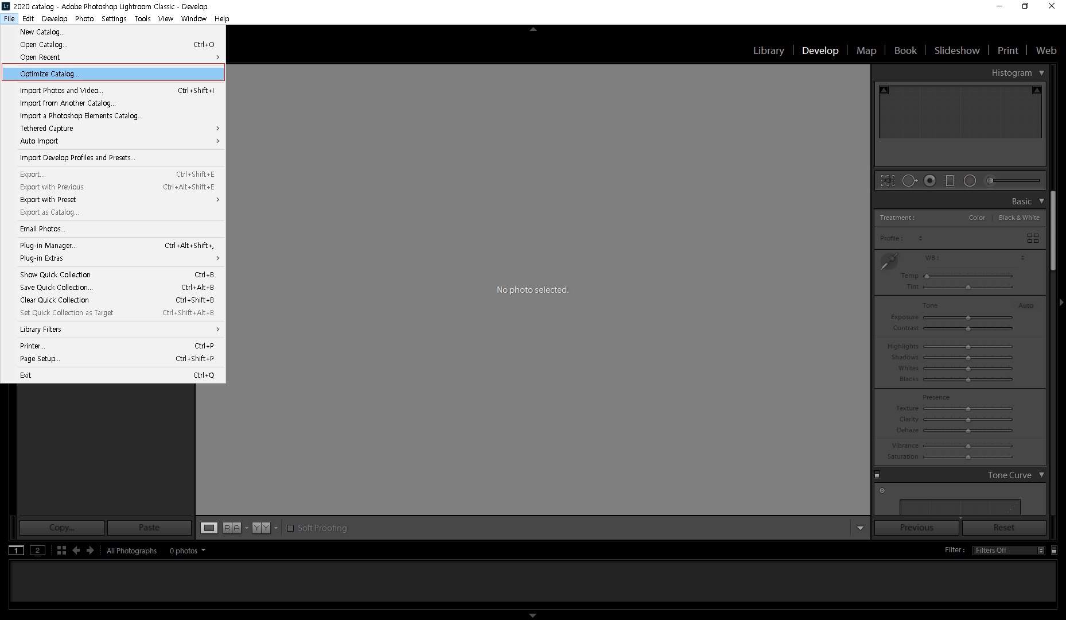This screenshot has width=1066, height=620.
Task: Expand the Open Recent submenu
Action: coord(113,57)
